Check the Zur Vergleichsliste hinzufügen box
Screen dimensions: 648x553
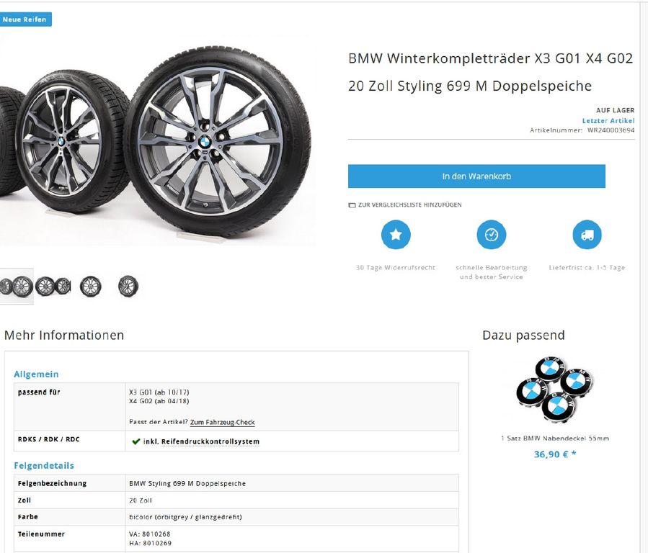coord(352,205)
